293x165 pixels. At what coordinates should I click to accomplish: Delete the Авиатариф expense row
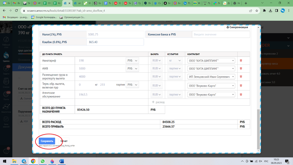[x=241, y=61]
